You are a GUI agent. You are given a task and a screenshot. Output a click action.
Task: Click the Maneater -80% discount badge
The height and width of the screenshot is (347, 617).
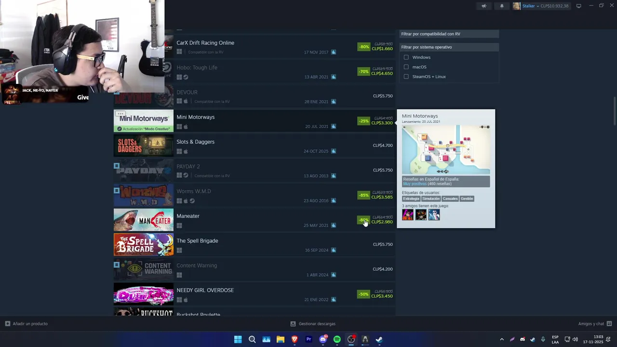tap(363, 220)
